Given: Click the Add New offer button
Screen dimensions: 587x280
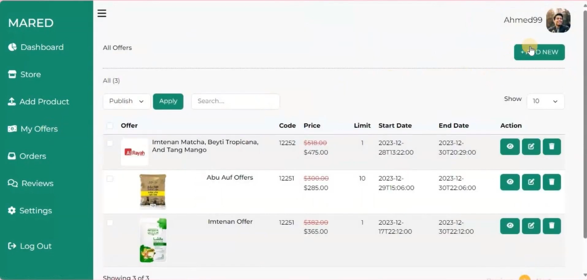Looking at the screenshot, I should 539,52.
